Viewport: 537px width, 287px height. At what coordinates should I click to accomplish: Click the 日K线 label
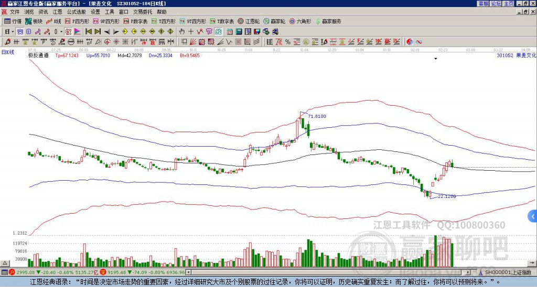tap(8, 52)
